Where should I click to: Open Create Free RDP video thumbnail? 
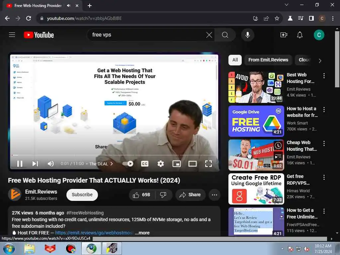(x=256, y=189)
